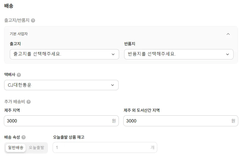Open 출고지를 선택해주세요 dropdown
The image size is (243, 160).
64,54
